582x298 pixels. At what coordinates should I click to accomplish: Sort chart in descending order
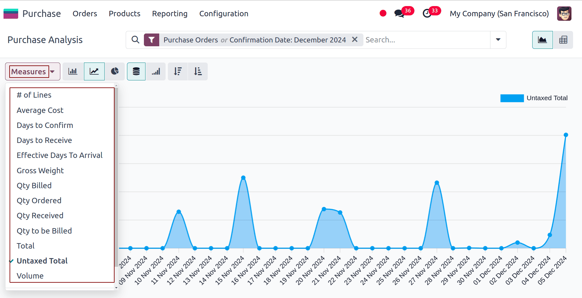[x=178, y=71]
